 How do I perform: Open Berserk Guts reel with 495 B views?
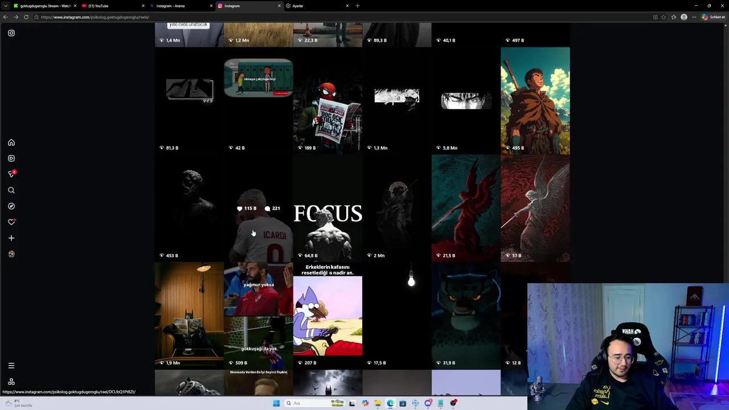pos(535,101)
